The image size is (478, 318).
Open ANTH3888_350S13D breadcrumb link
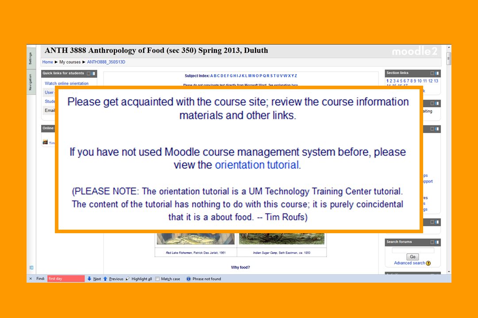(x=106, y=62)
